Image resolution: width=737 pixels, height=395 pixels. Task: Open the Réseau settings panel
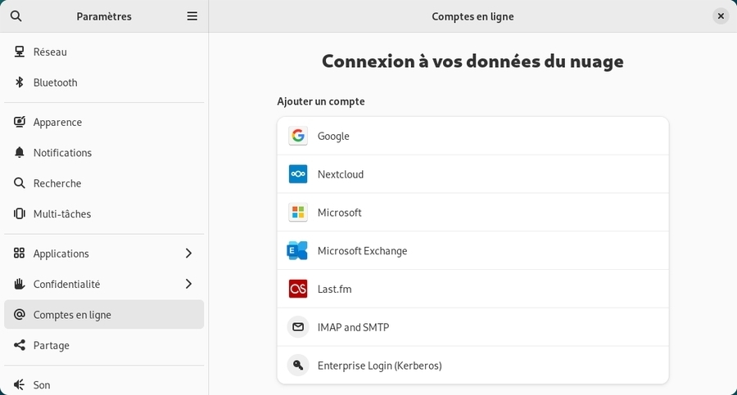pos(104,52)
